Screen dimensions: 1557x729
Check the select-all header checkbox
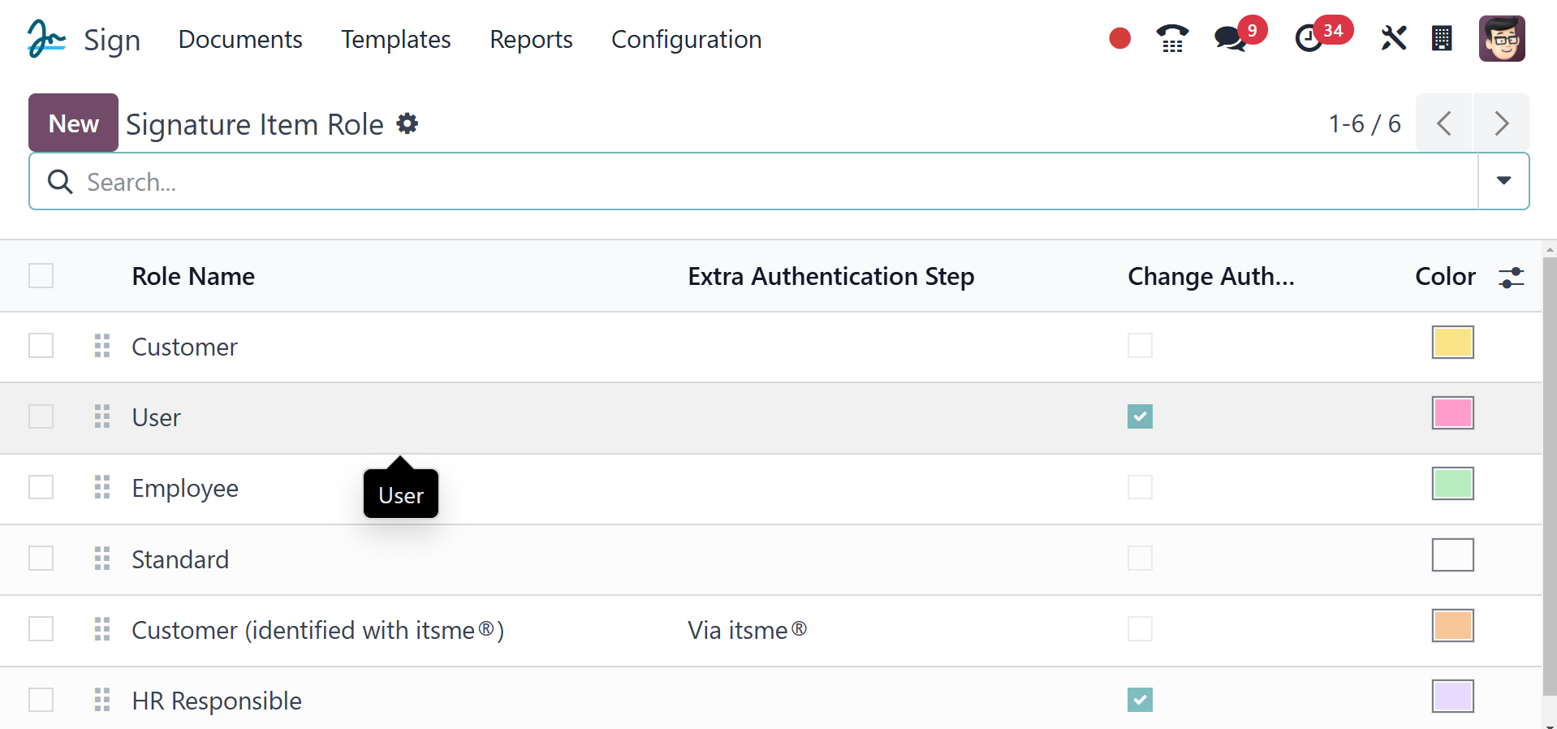[41, 276]
